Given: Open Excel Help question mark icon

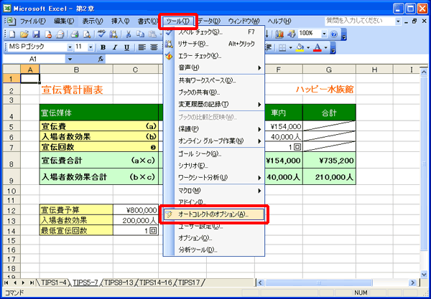Looking at the screenshot, I should coord(334,34).
